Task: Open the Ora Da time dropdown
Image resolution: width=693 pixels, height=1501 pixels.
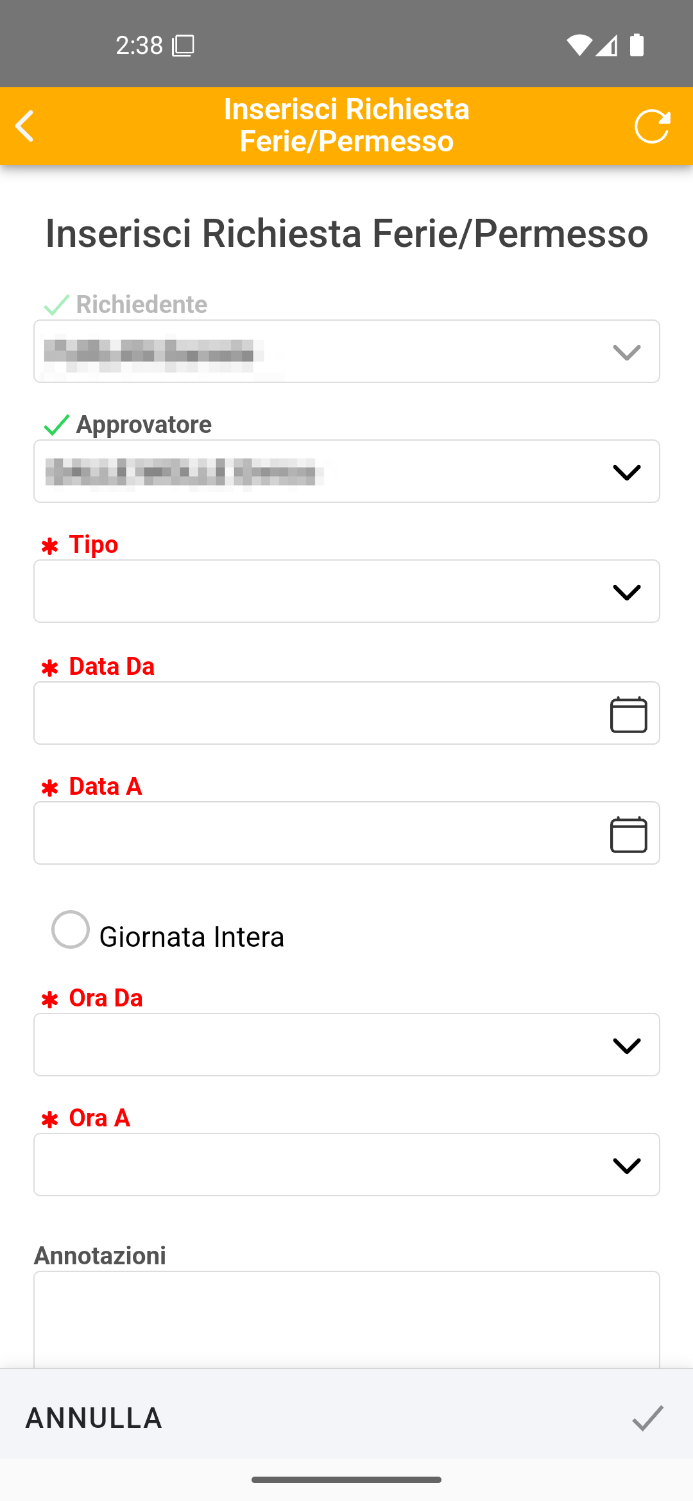Action: coord(626,1046)
